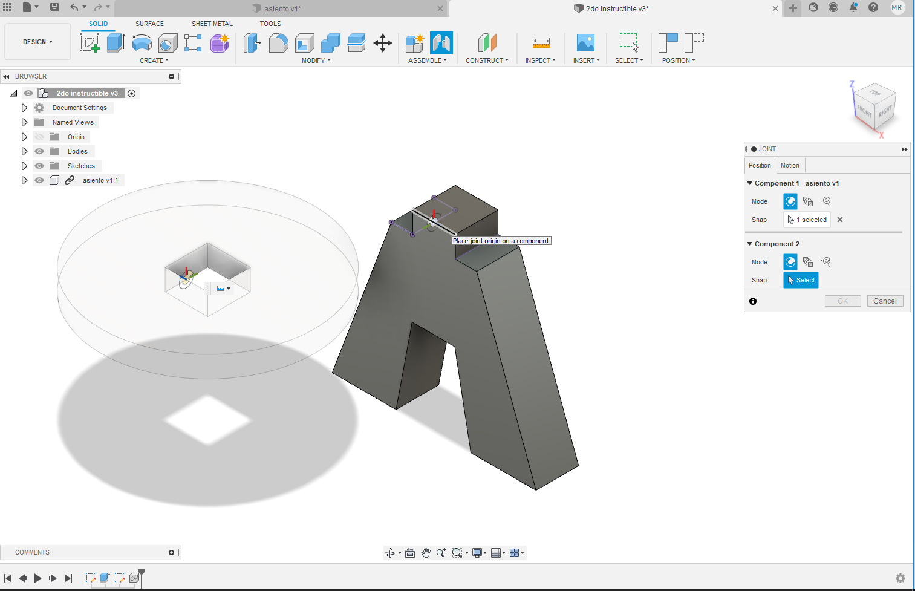Open the MR user profile avatar
This screenshot has width=915, height=591.
[x=897, y=8]
